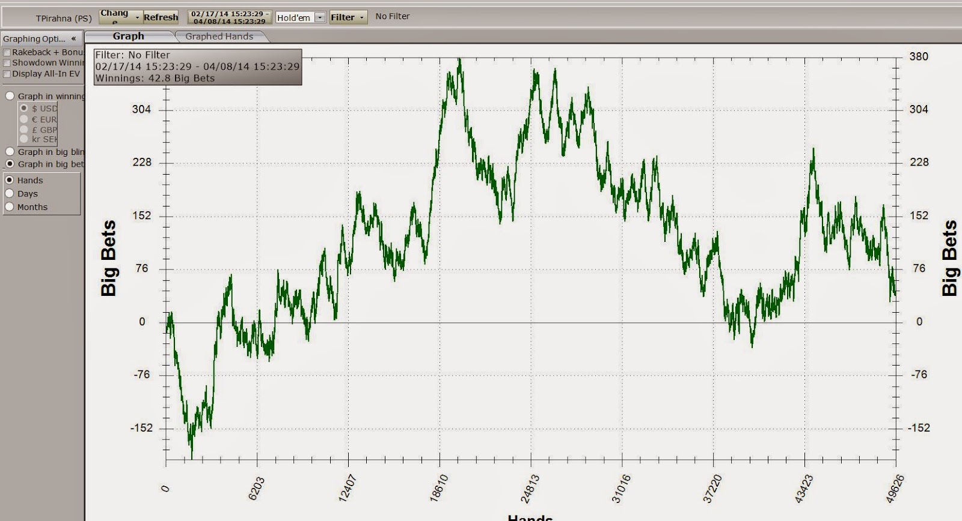Screen dimensions: 962x521
Task: Select the Hands x-axis option
Action: tap(10, 180)
